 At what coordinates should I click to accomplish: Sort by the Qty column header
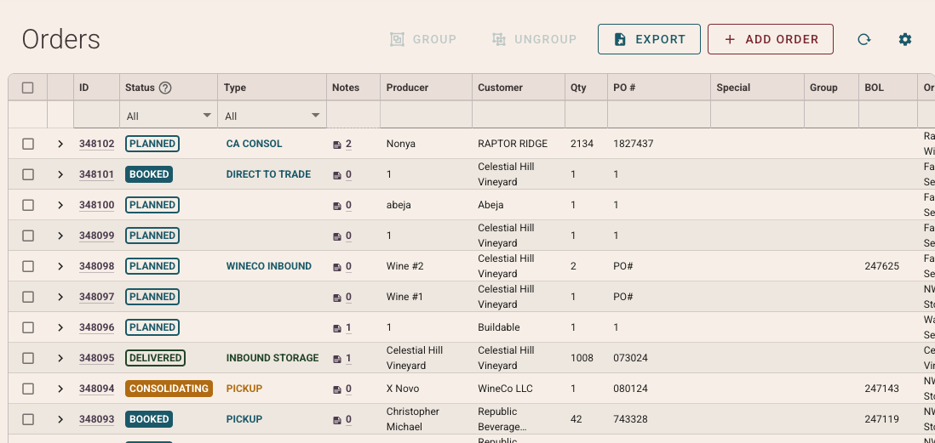pyautogui.click(x=578, y=88)
